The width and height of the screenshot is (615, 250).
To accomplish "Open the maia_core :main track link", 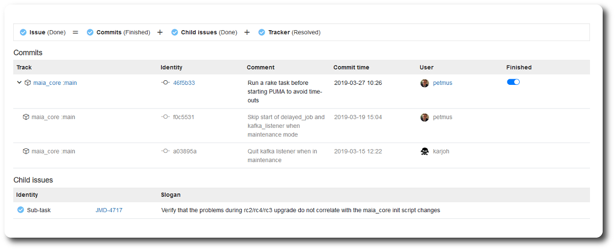I will [x=55, y=83].
